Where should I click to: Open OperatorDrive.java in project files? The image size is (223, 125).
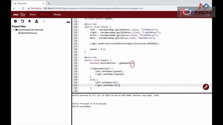29,33
